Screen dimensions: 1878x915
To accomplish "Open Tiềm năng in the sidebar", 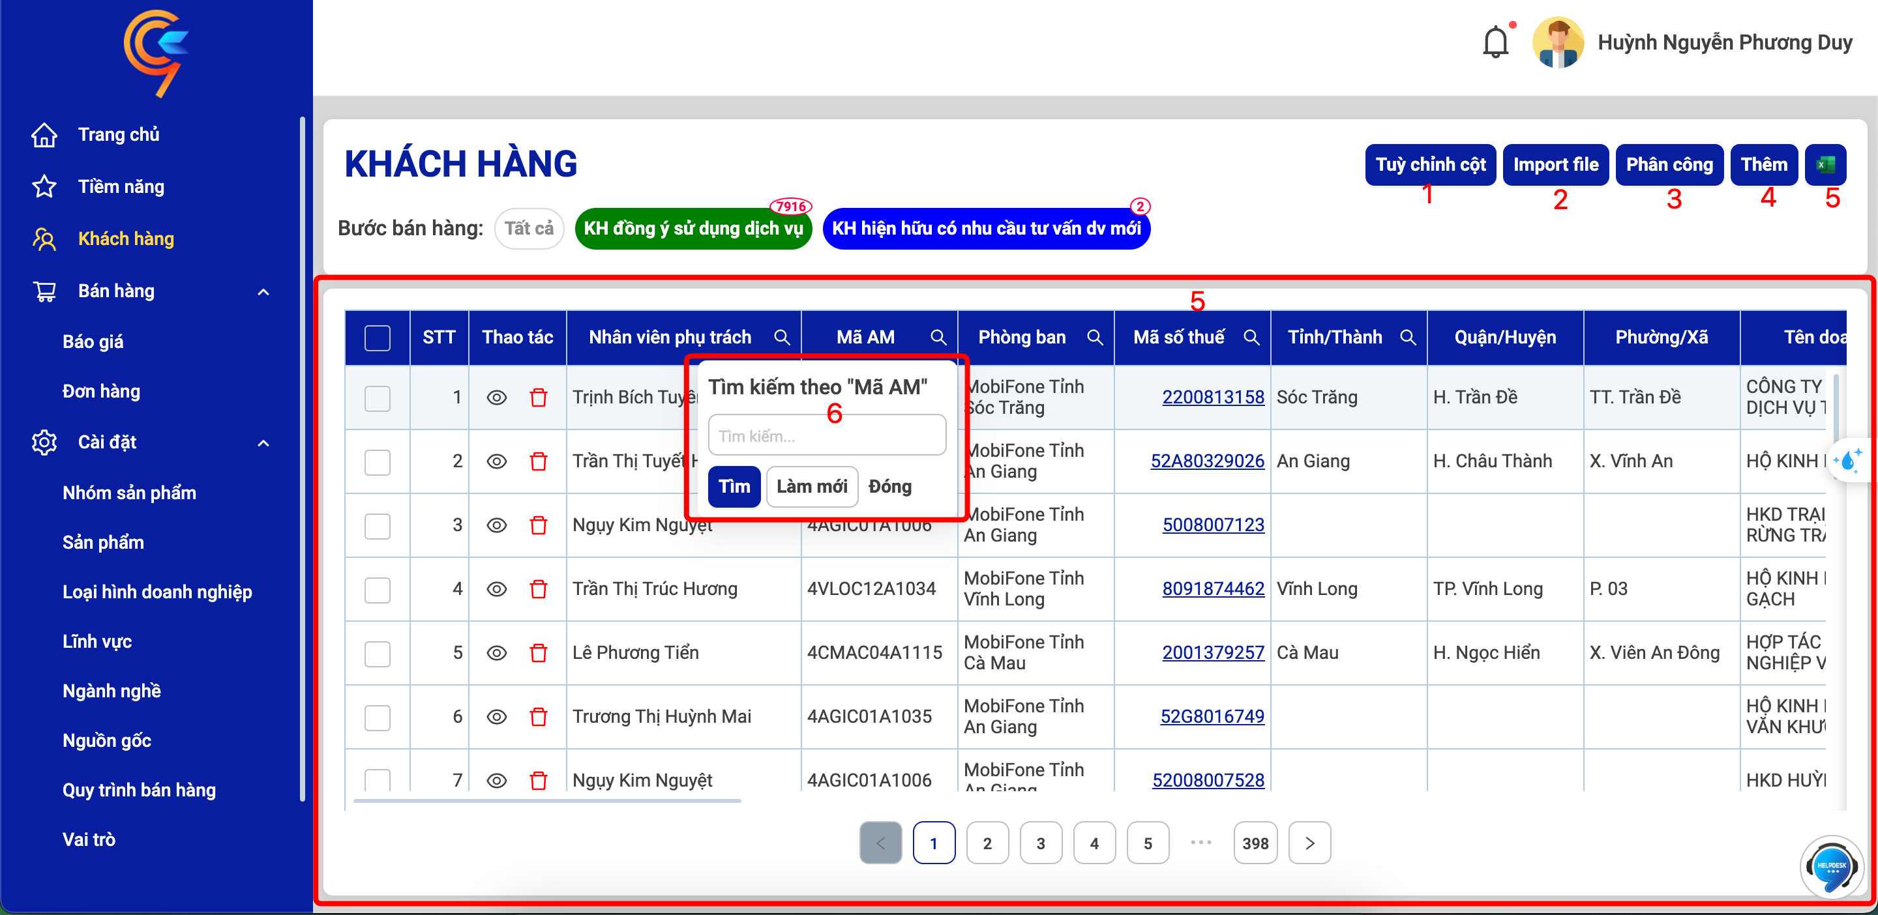I will coord(121,187).
